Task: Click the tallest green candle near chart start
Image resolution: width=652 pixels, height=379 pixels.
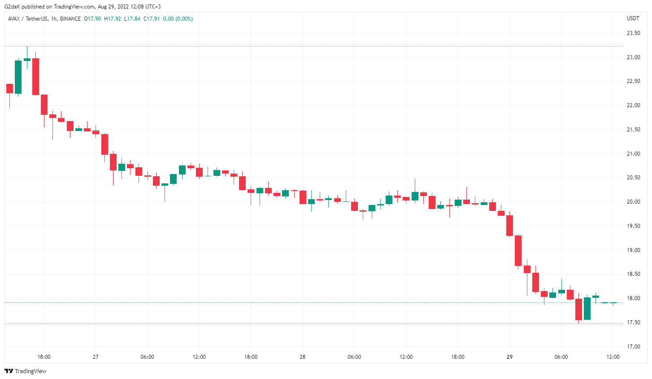Action: pos(18,77)
